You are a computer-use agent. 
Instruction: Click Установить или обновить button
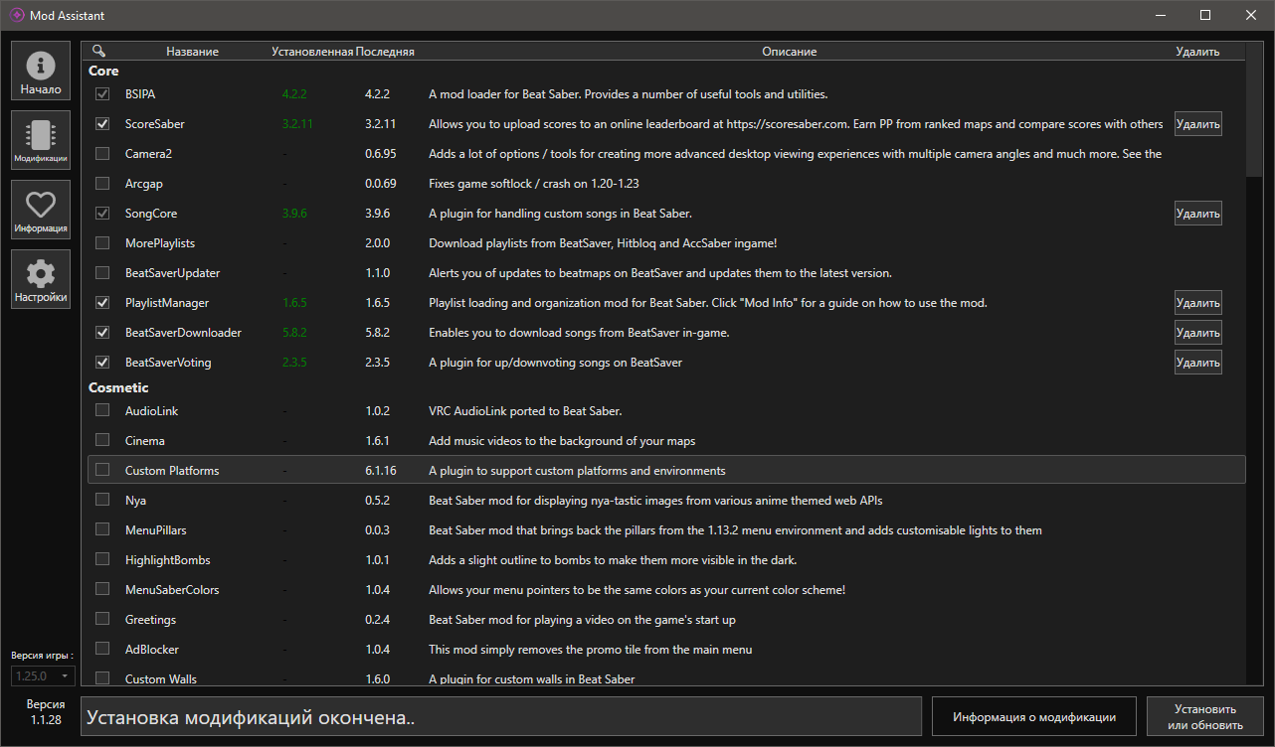pyautogui.click(x=1205, y=717)
